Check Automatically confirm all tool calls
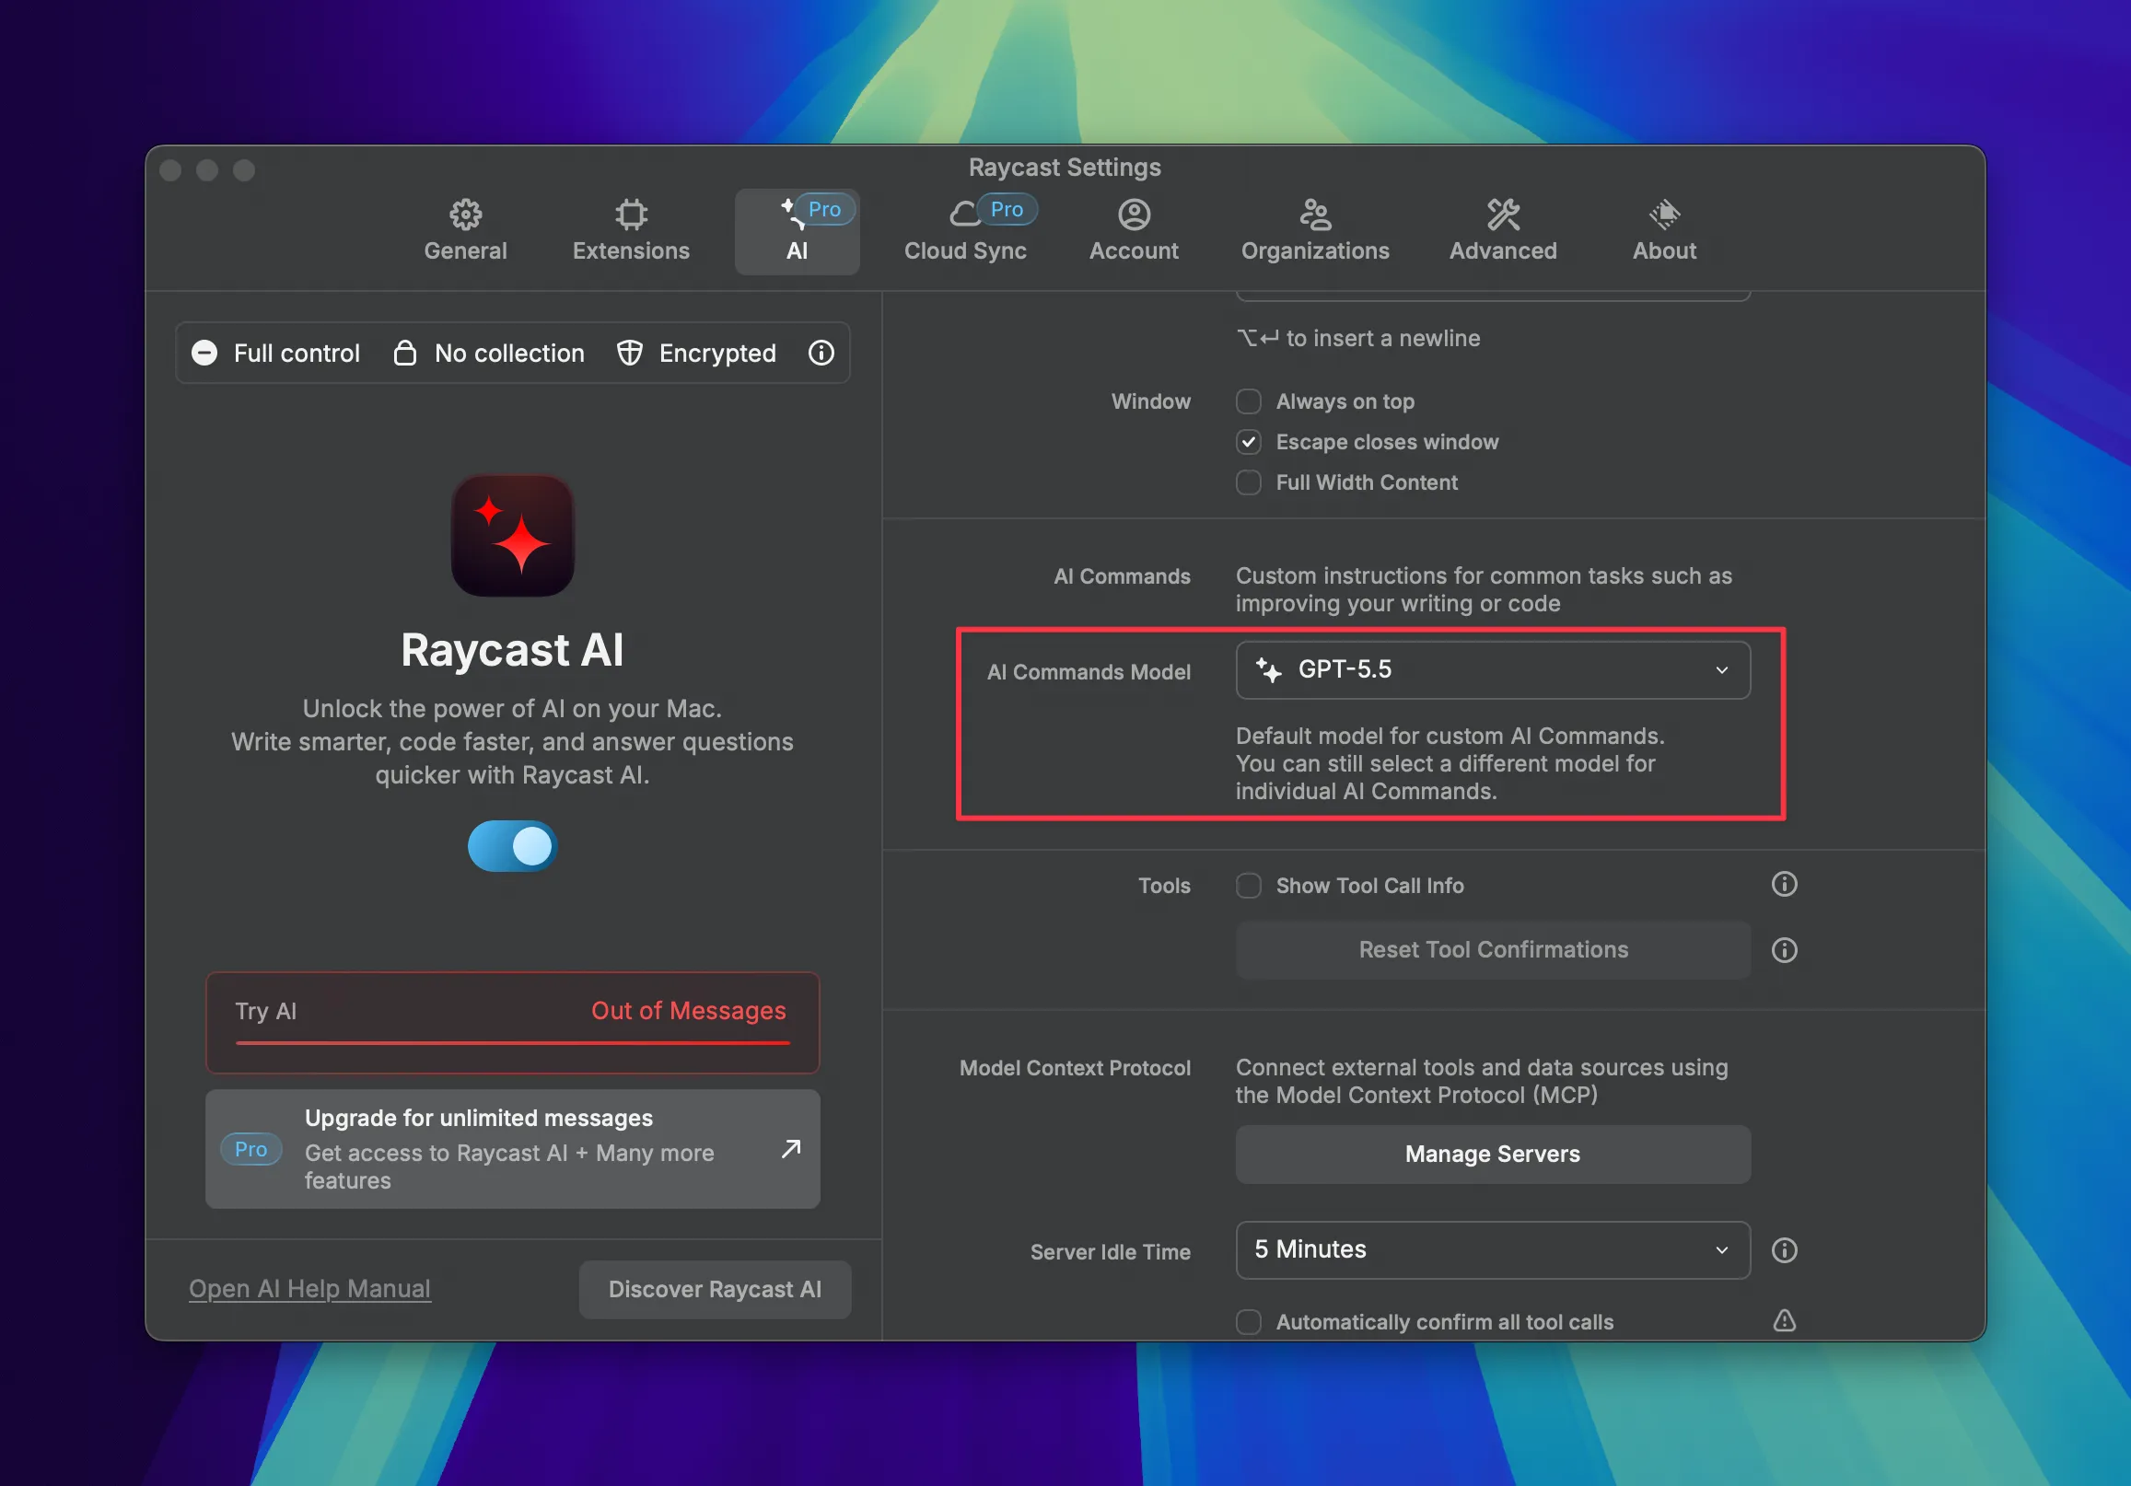Viewport: 2131px width, 1486px height. pos(1249,1322)
